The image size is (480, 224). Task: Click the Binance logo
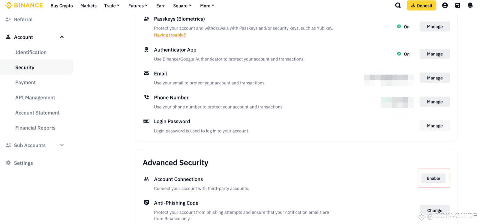pyautogui.click(x=24, y=5)
